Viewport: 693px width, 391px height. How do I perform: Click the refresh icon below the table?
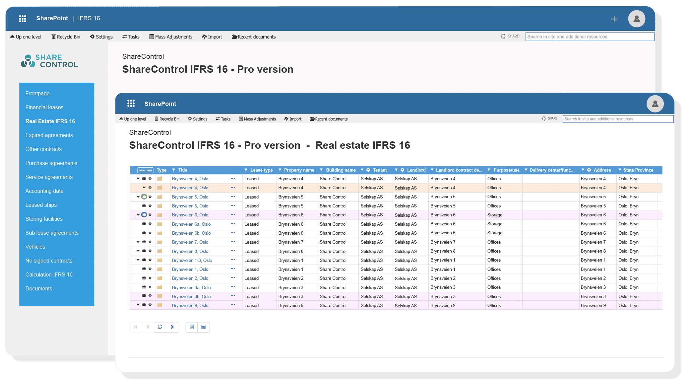pos(160,327)
